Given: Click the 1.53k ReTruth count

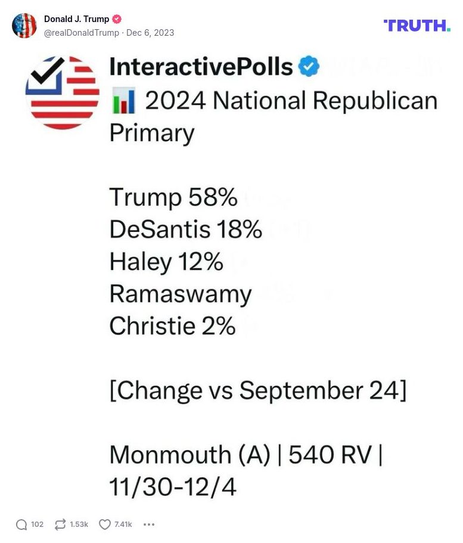Looking at the screenshot, I should pyautogui.click(x=79, y=525).
